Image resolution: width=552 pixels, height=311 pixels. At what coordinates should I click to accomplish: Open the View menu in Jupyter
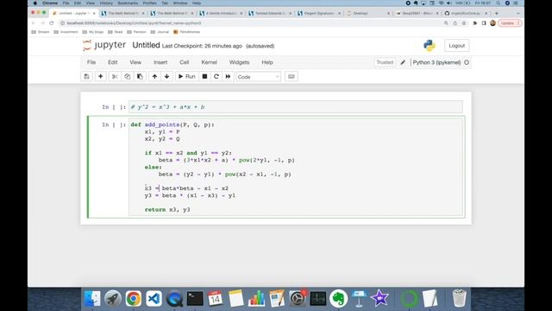[135, 62]
